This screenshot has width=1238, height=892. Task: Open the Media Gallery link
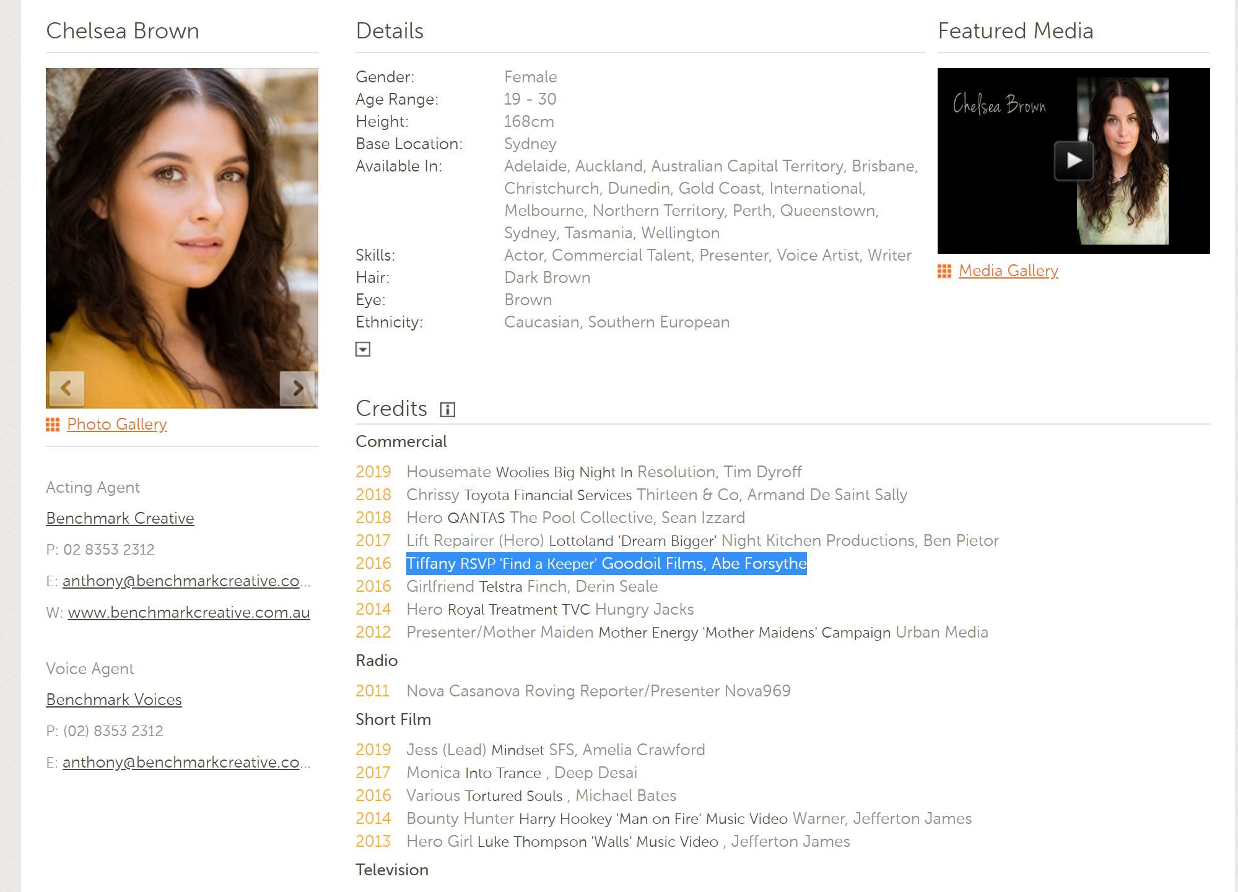point(1008,271)
